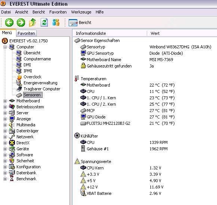Open the Werkzeuge menu

(81, 12)
